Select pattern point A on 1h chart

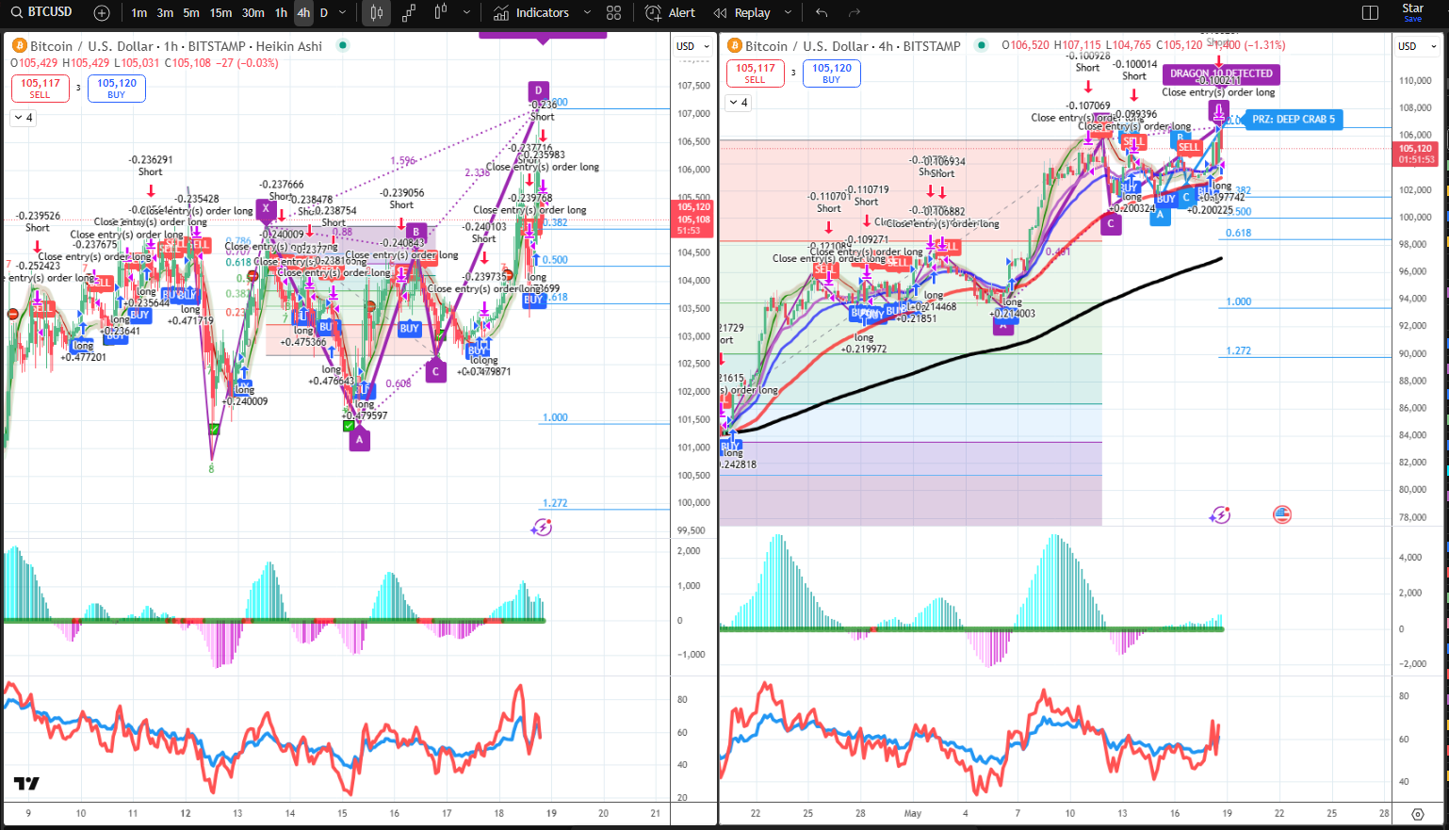click(x=359, y=439)
